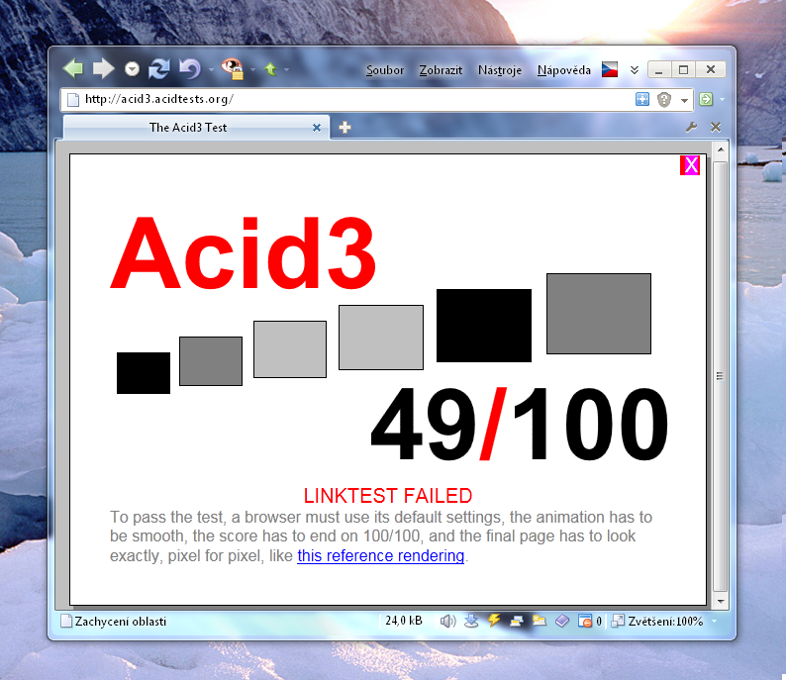Screen dimensions: 786x680
Task: Reload the page with the Refresh icon
Action: tap(158, 68)
